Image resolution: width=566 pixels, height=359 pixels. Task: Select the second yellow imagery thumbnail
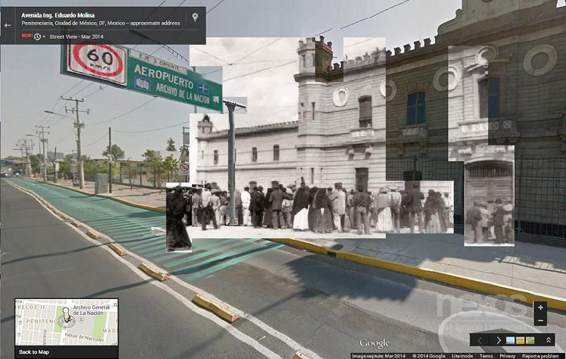click(520, 340)
